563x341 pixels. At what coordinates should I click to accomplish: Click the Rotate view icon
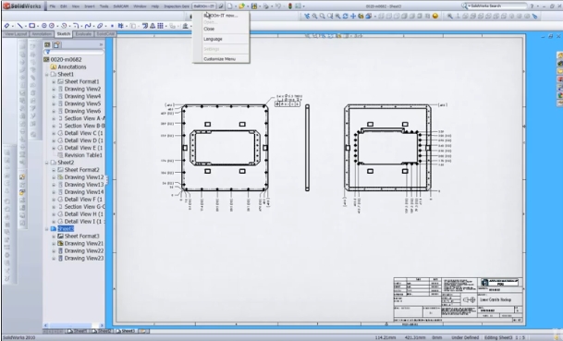[x=345, y=16]
